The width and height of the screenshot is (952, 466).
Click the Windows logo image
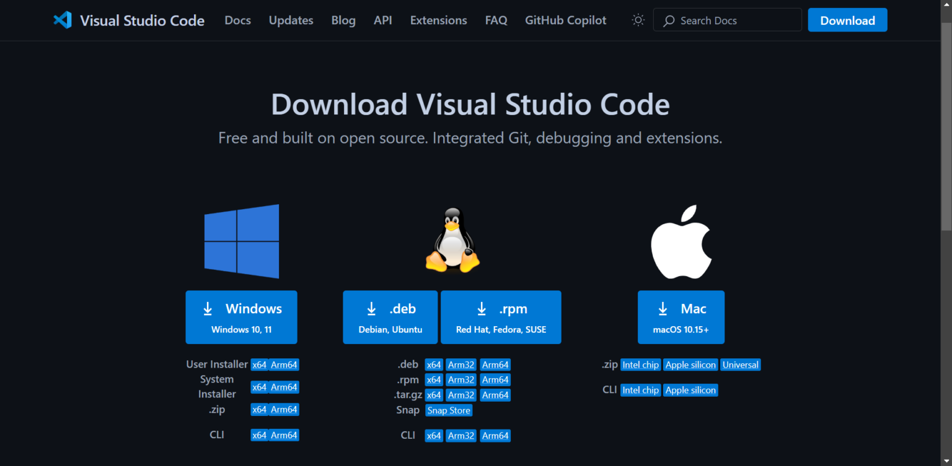(x=242, y=241)
